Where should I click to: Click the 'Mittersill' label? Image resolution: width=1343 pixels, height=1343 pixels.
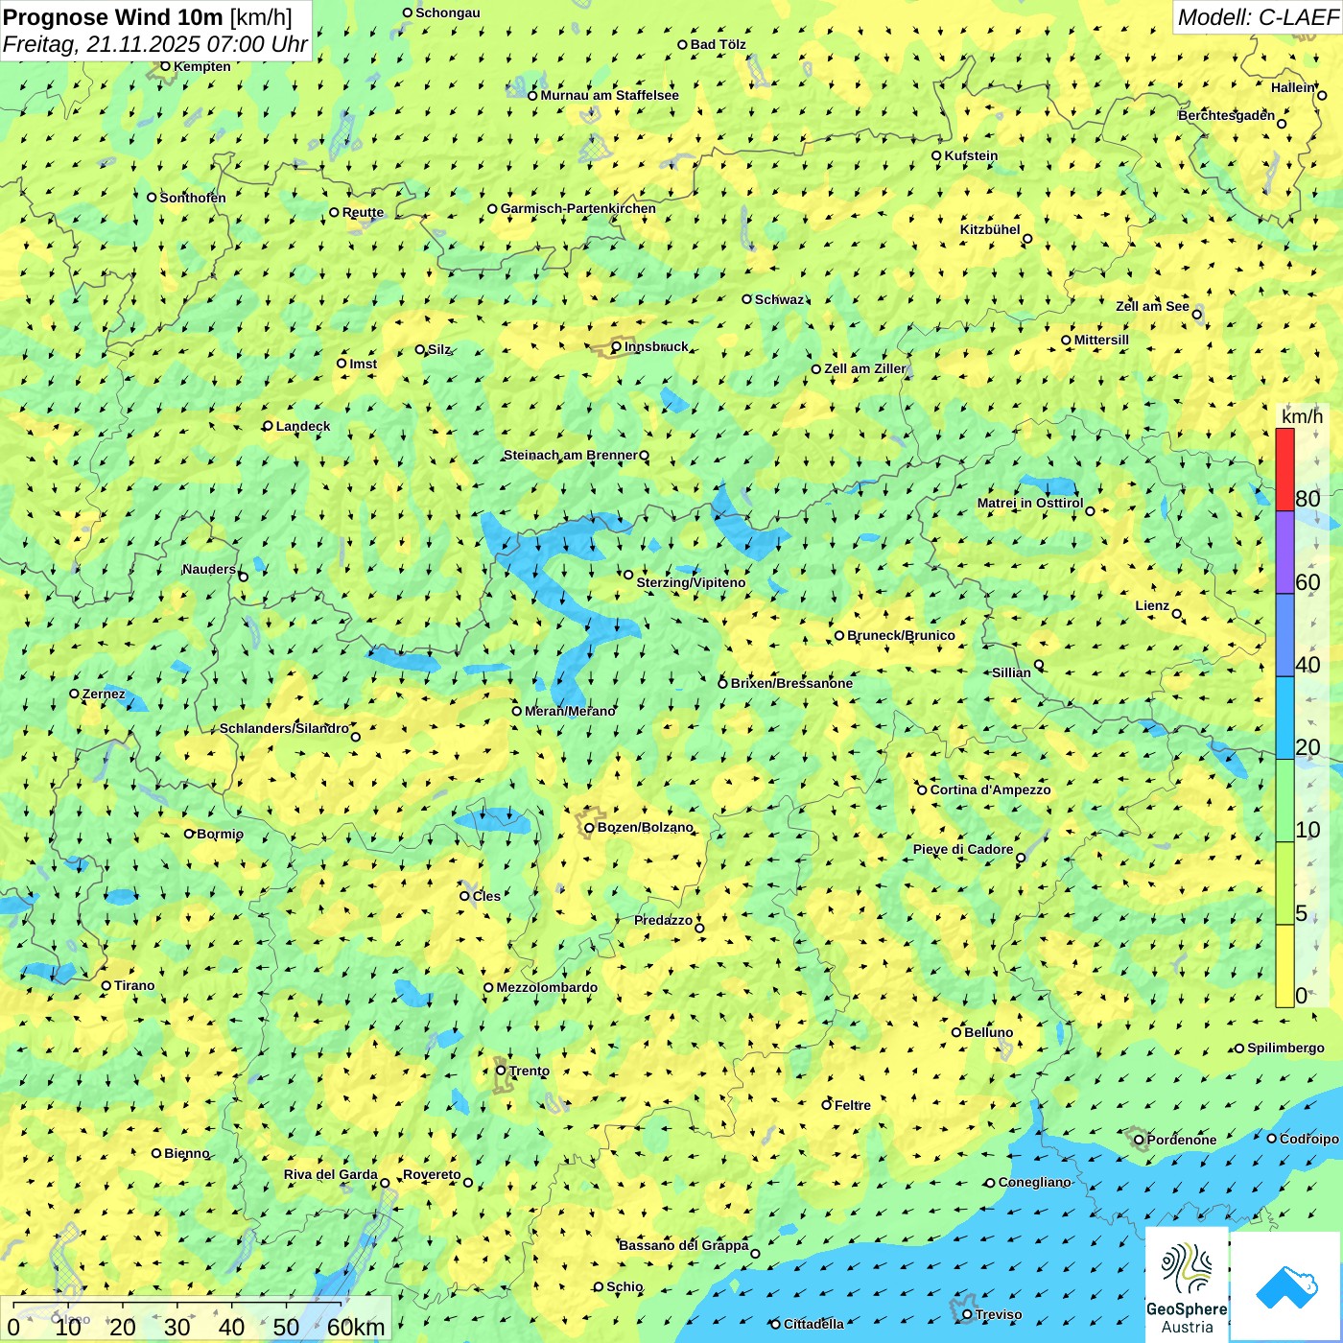1101,340
